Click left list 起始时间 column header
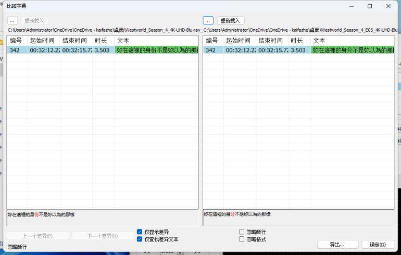This screenshot has width=401, height=255. pos(44,41)
